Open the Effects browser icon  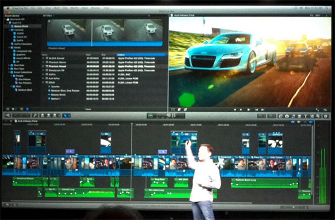coord(280,116)
